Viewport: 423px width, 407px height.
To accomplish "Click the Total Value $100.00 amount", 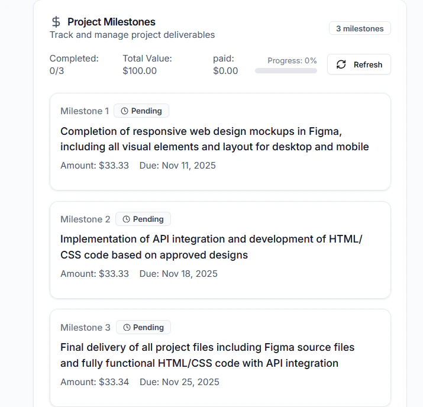I will pos(140,71).
